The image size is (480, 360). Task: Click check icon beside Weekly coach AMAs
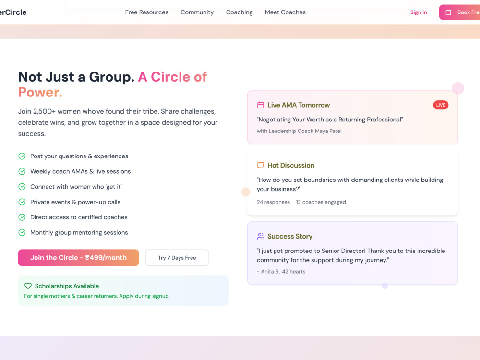tap(22, 171)
